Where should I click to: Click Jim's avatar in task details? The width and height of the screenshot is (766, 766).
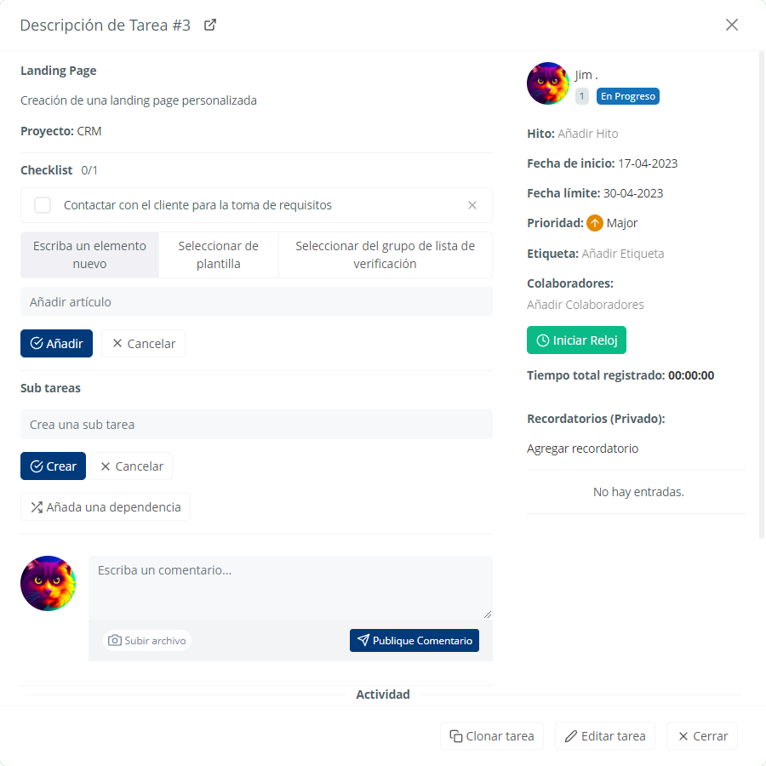547,83
